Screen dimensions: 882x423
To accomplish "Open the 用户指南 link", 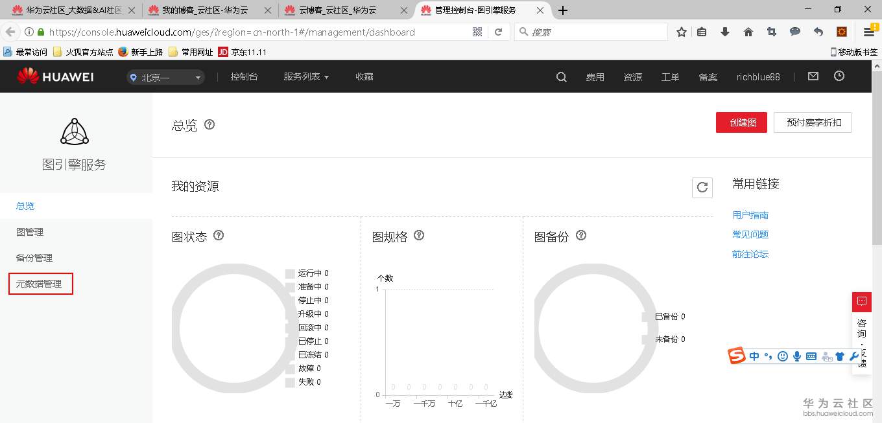I will [x=750, y=214].
